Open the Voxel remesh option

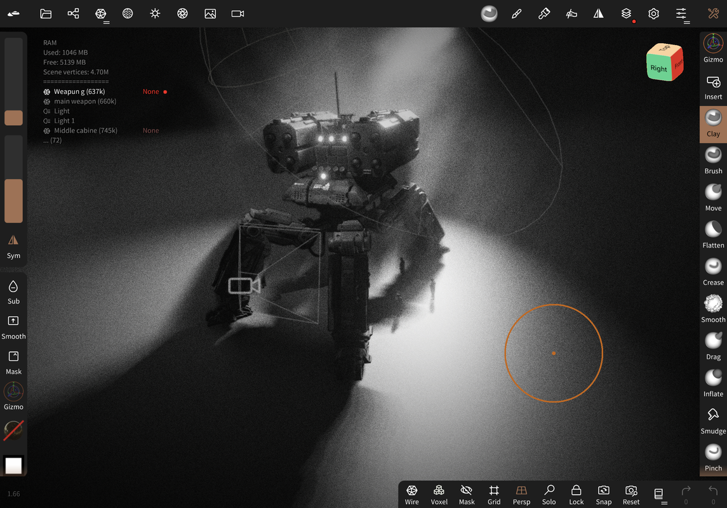[439, 495]
